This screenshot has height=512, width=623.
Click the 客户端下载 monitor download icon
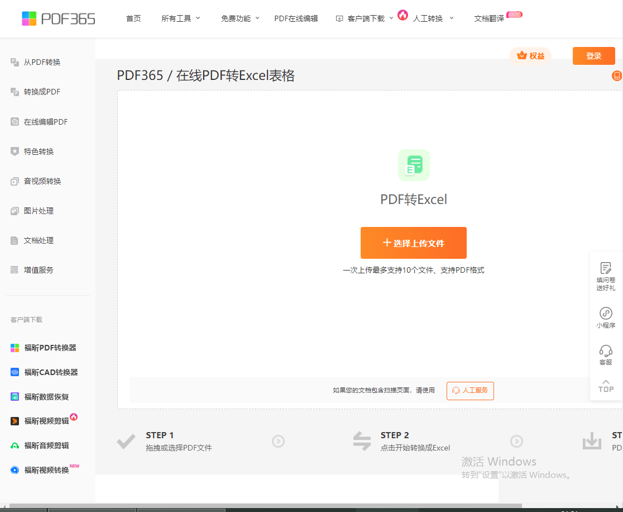(339, 18)
